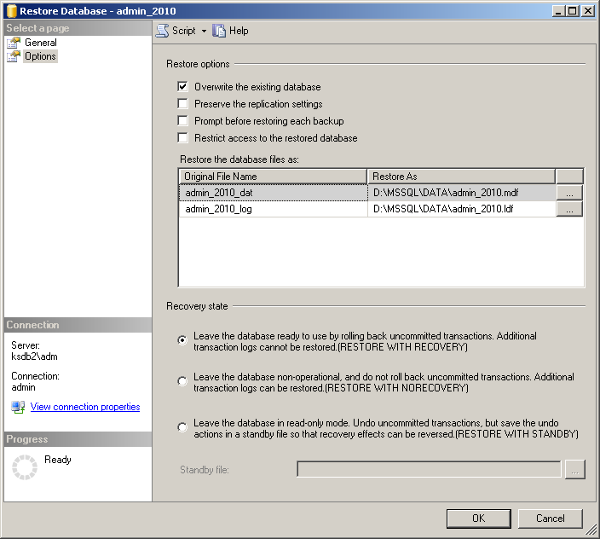
Task: Click the Help toolbar label
Action: pyautogui.click(x=239, y=31)
